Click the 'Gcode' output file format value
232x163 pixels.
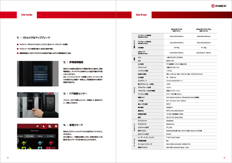pos(168,134)
